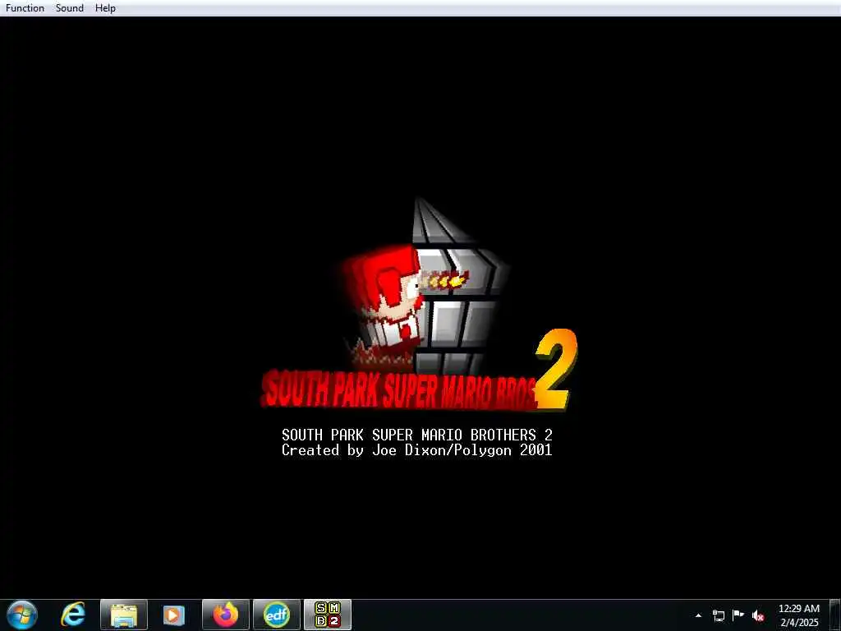Image resolution: width=841 pixels, height=631 pixels.
Task: Open the Action Center flag icon
Action: tap(738, 615)
